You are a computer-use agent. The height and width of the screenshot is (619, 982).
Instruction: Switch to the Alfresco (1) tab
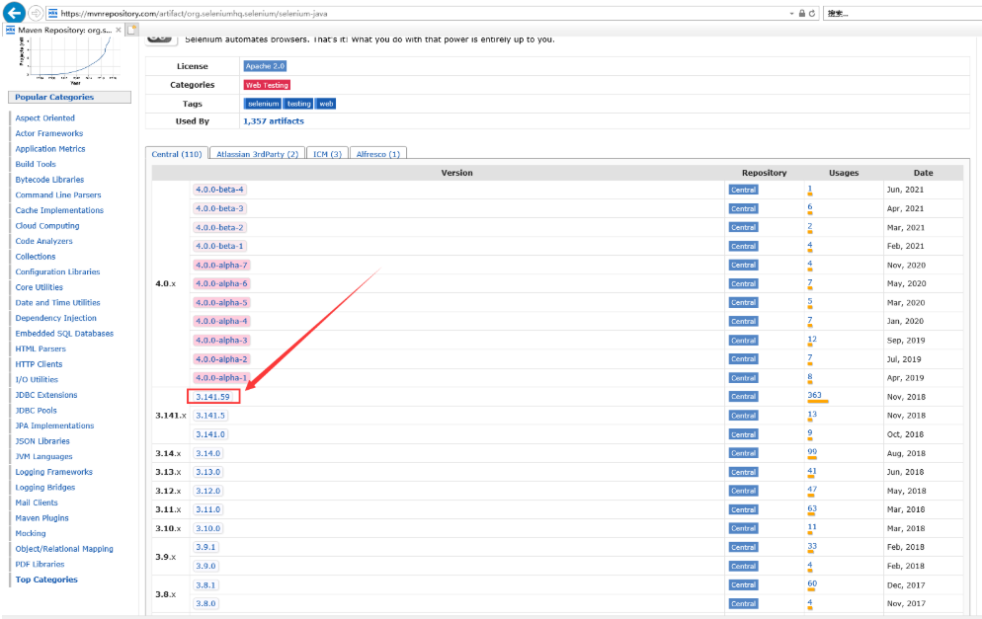pos(378,154)
